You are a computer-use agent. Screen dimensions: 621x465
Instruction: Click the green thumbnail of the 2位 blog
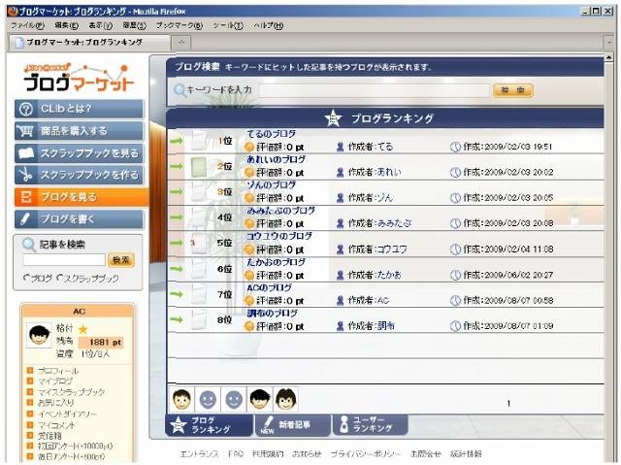(x=198, y=166)
